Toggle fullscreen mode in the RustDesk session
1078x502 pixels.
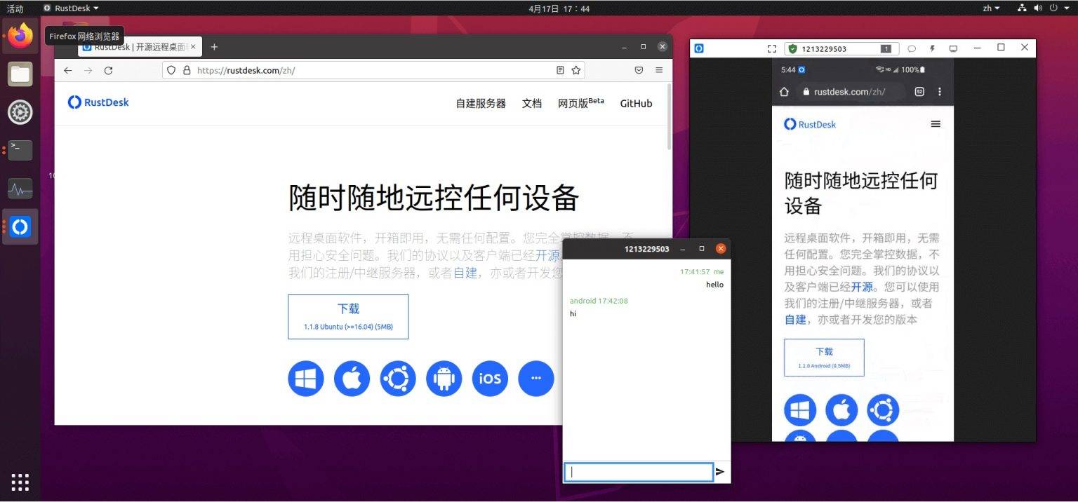coord(772,48)
